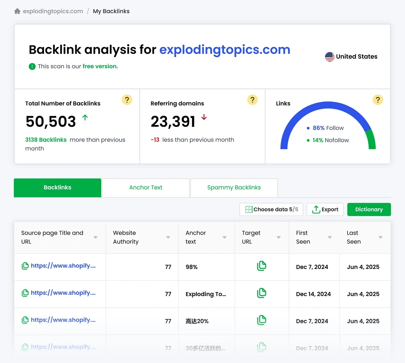Click the 50,503 backlinks total
Image resolution: width=405 pixels, height=363 pixels.
(51, 122)
